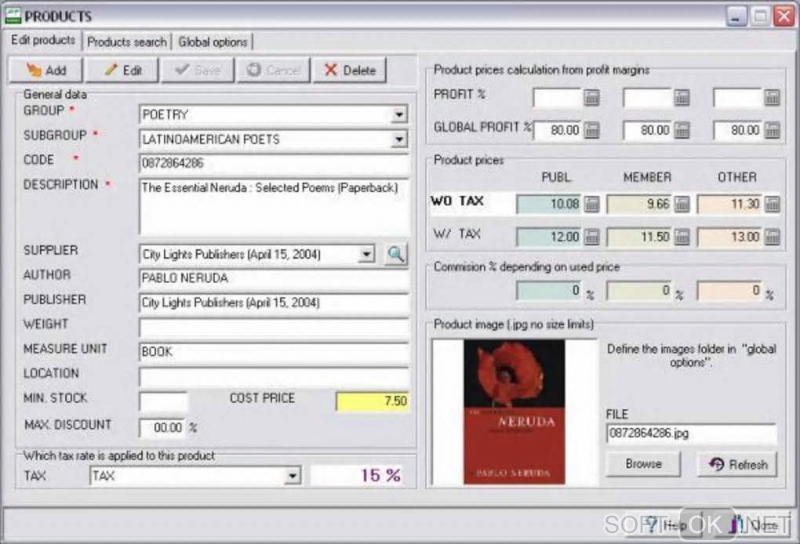This screenshot has height=544, width=800.
Task: Open calculator beside second GLOBAL PROFIT 80.00
Action: point(682,130)
